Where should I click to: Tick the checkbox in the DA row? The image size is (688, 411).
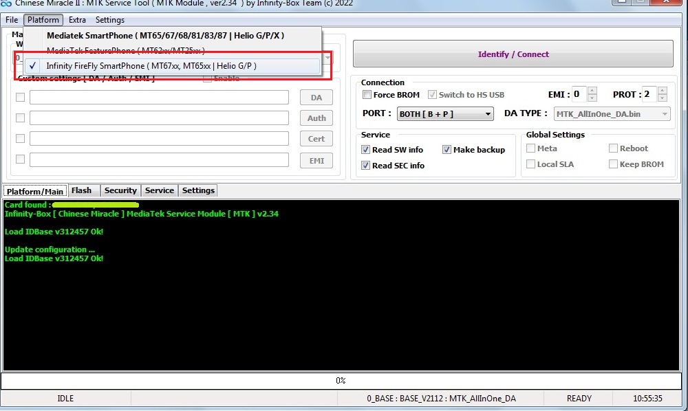[x=20, y=98]
